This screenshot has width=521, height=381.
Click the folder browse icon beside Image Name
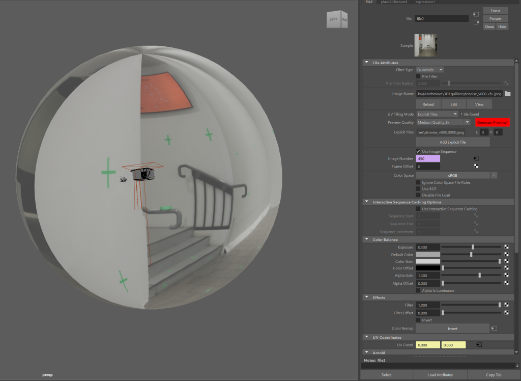(507, 94)
